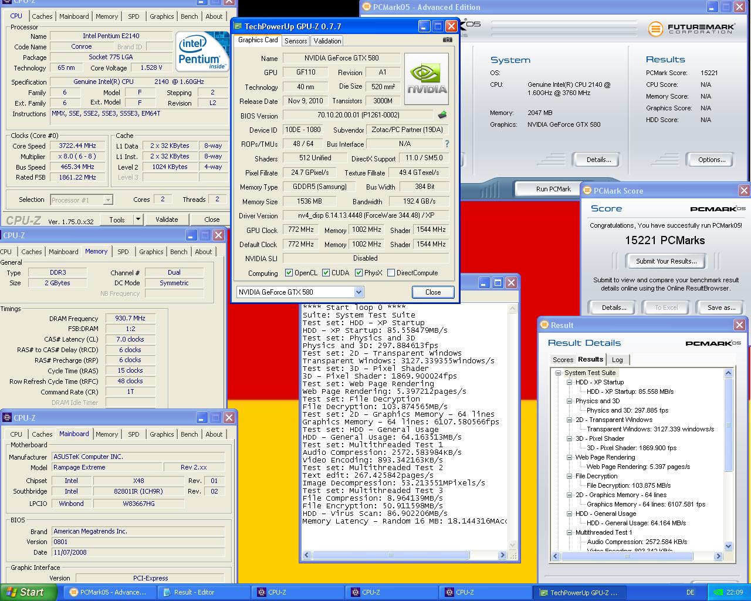The height and width of the screenshot is (601, 751).
Task: Toggle the PhysX checkbox
Action: [358, 273]
